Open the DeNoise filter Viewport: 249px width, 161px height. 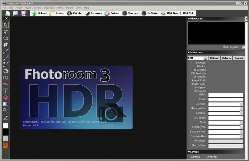150,13
